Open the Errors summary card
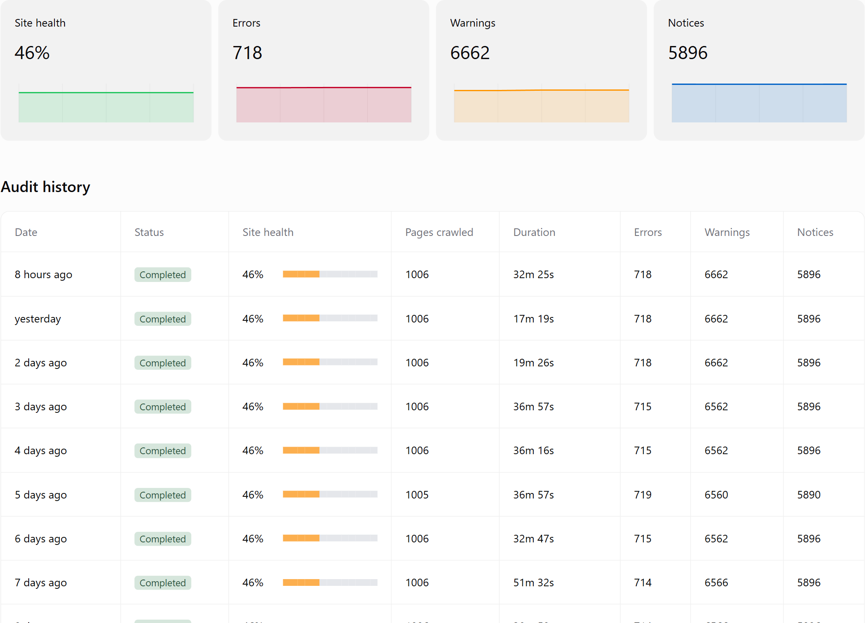865x623 pixels. click(324, 70)
